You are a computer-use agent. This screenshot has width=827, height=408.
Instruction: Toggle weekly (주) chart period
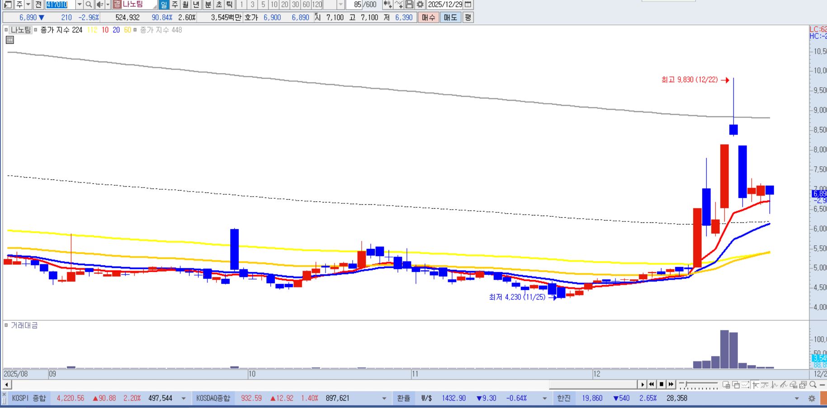coord(175,5)
